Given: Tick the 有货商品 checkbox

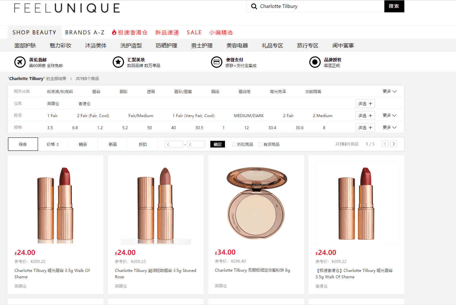Looking at the screenshot, I should click(260, 144).
